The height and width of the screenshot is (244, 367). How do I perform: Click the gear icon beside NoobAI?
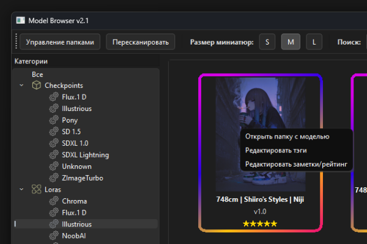[54, 235]
